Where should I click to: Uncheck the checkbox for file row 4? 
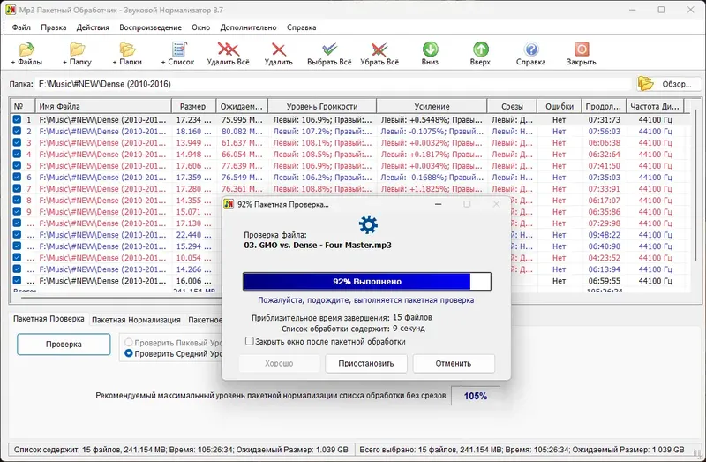(x=17, y=155)
